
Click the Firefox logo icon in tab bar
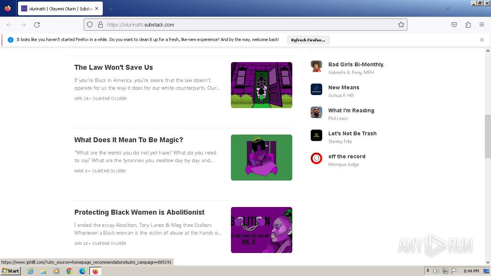pos(8,8)
